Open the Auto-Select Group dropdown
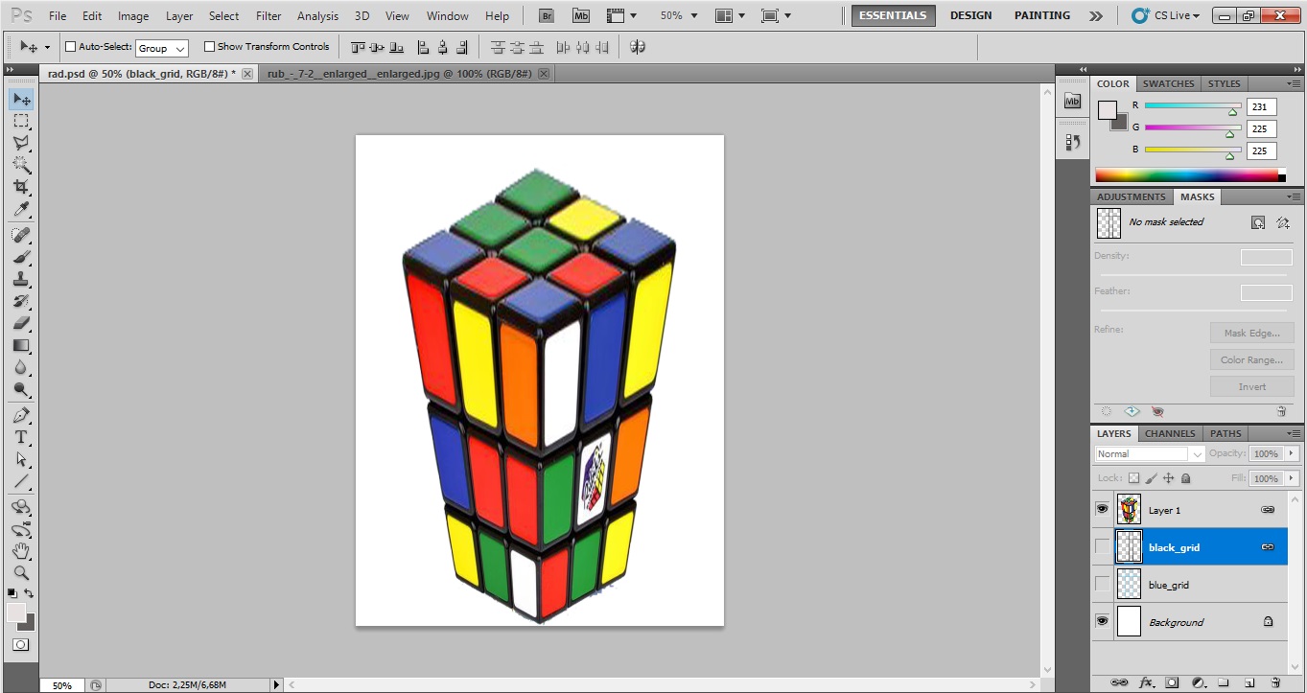The height and width of the screenshot is (693, 1307). click(x=162, y=48)
